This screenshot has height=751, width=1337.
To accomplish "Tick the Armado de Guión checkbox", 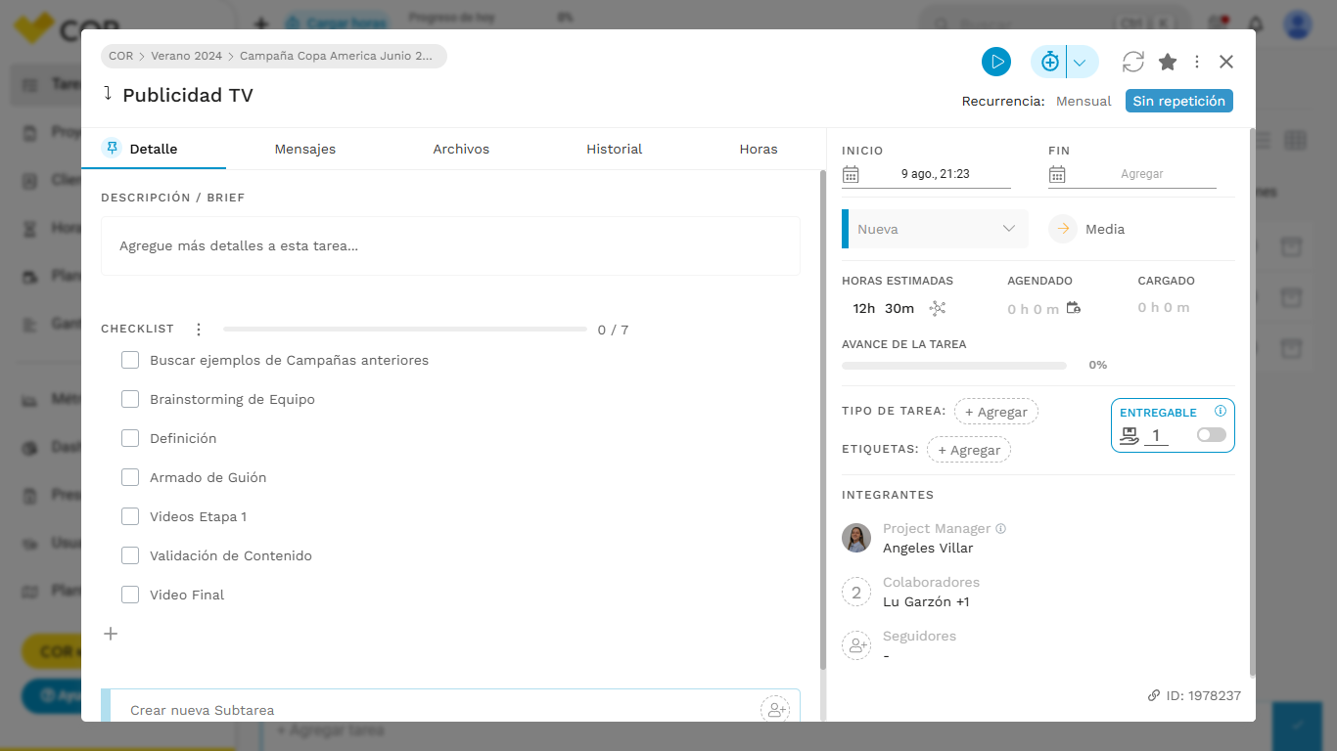I will pyautogui.click(x=130, y=477).
